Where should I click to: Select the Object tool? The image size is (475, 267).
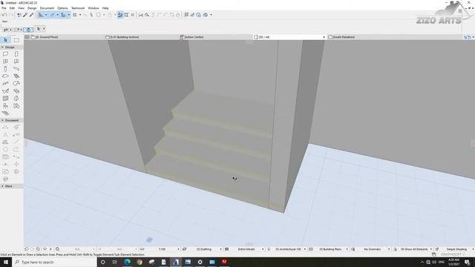pos(5,105)
